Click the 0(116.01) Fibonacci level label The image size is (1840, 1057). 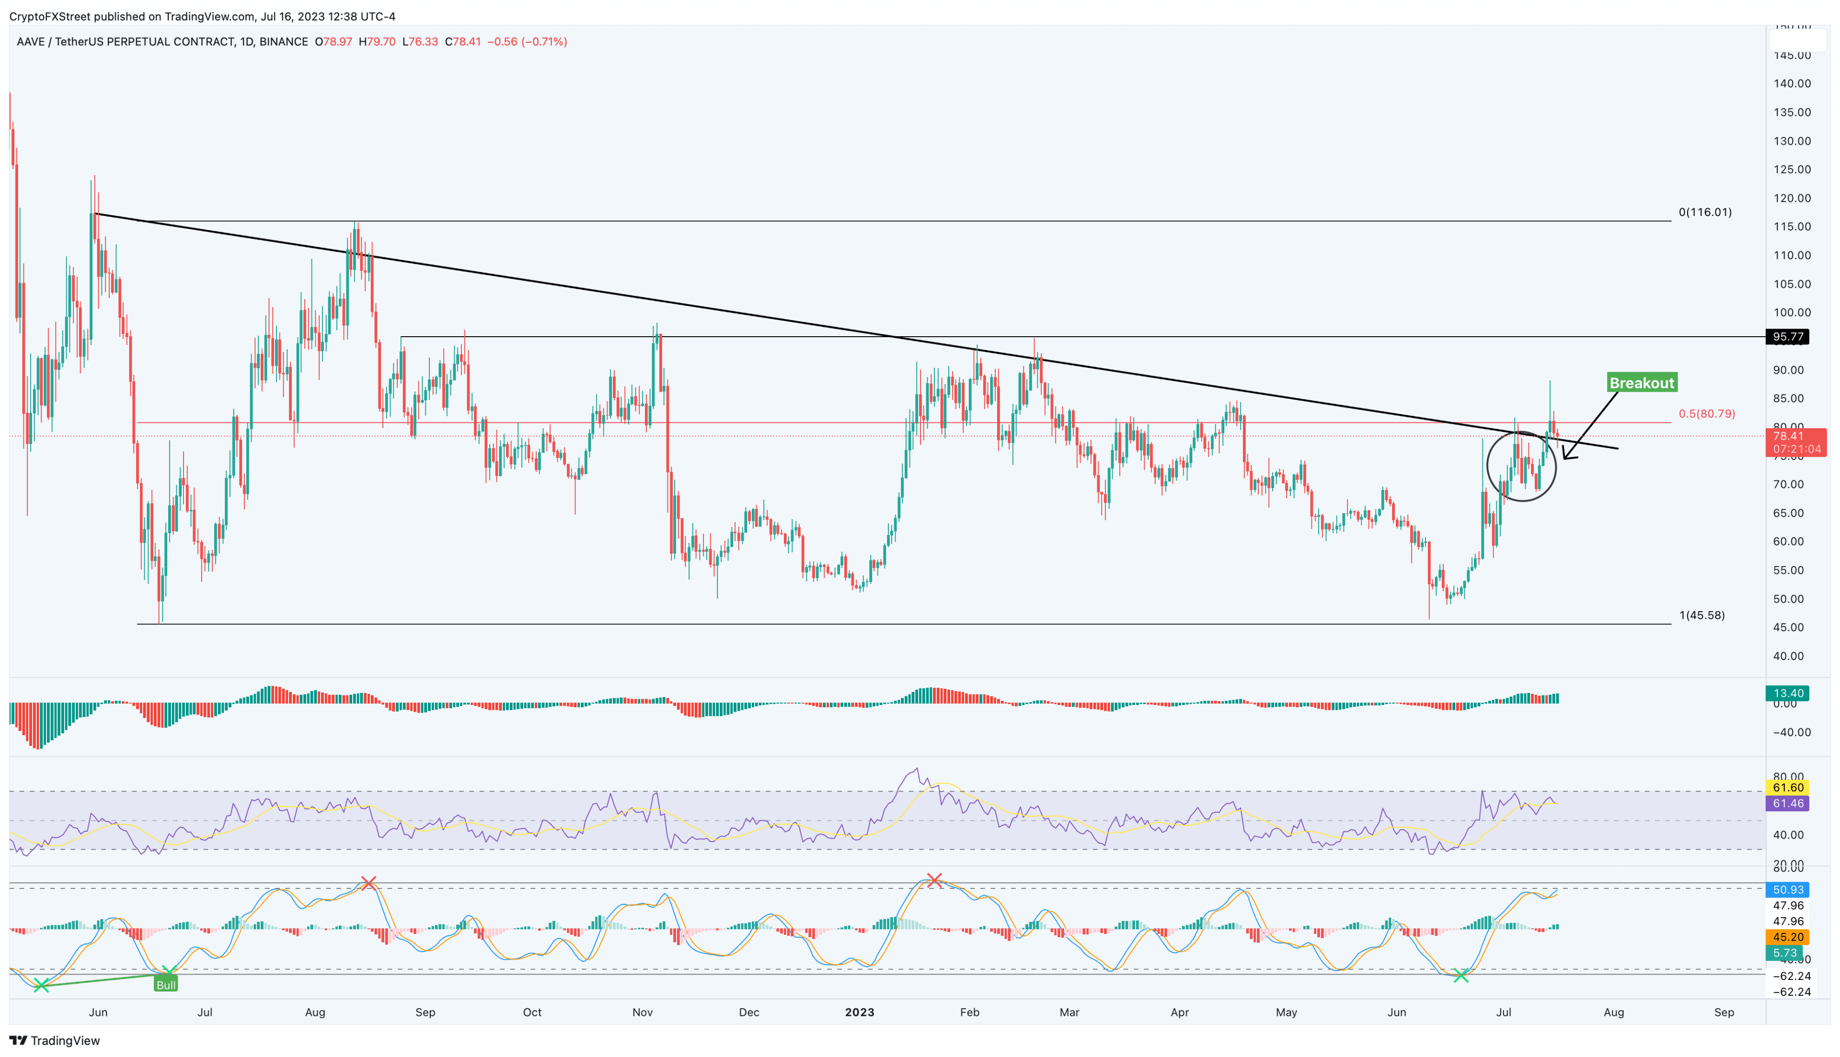(1705, 212)
